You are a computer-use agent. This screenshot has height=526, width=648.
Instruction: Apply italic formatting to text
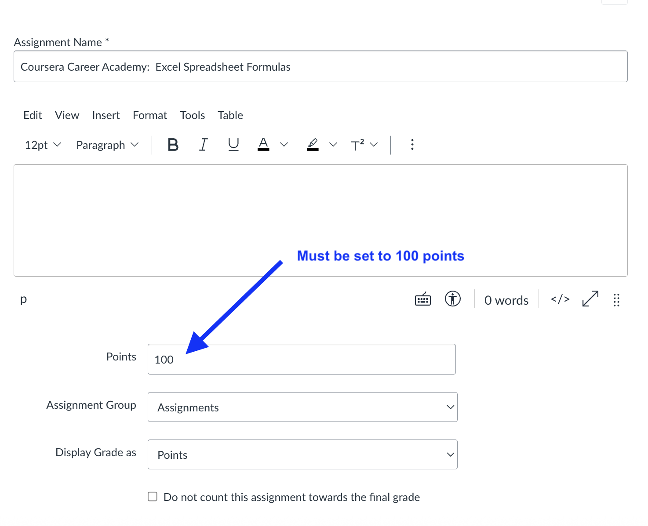click(x=203, y=144)
